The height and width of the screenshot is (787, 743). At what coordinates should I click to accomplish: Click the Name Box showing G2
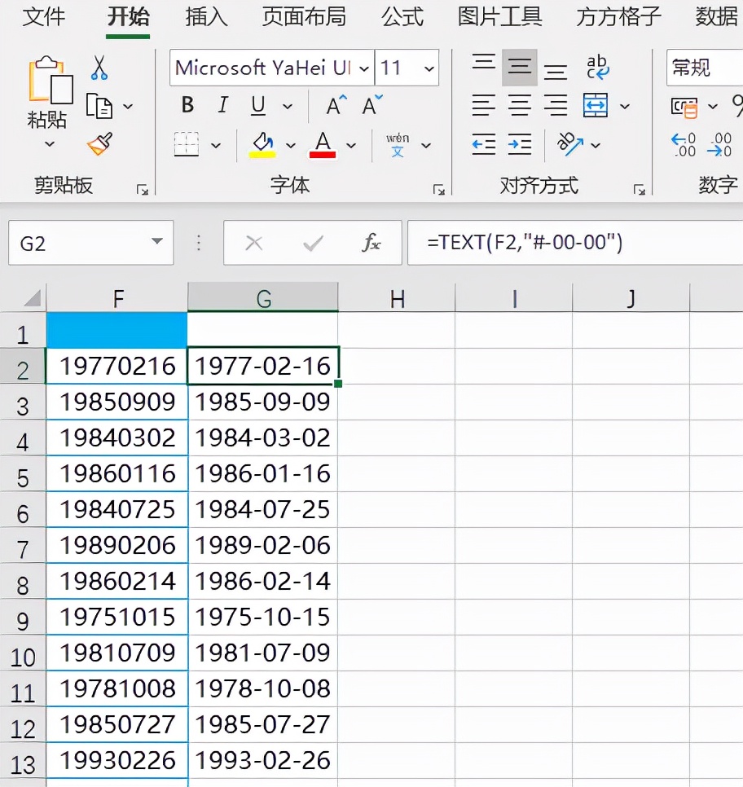click(90, 242)
